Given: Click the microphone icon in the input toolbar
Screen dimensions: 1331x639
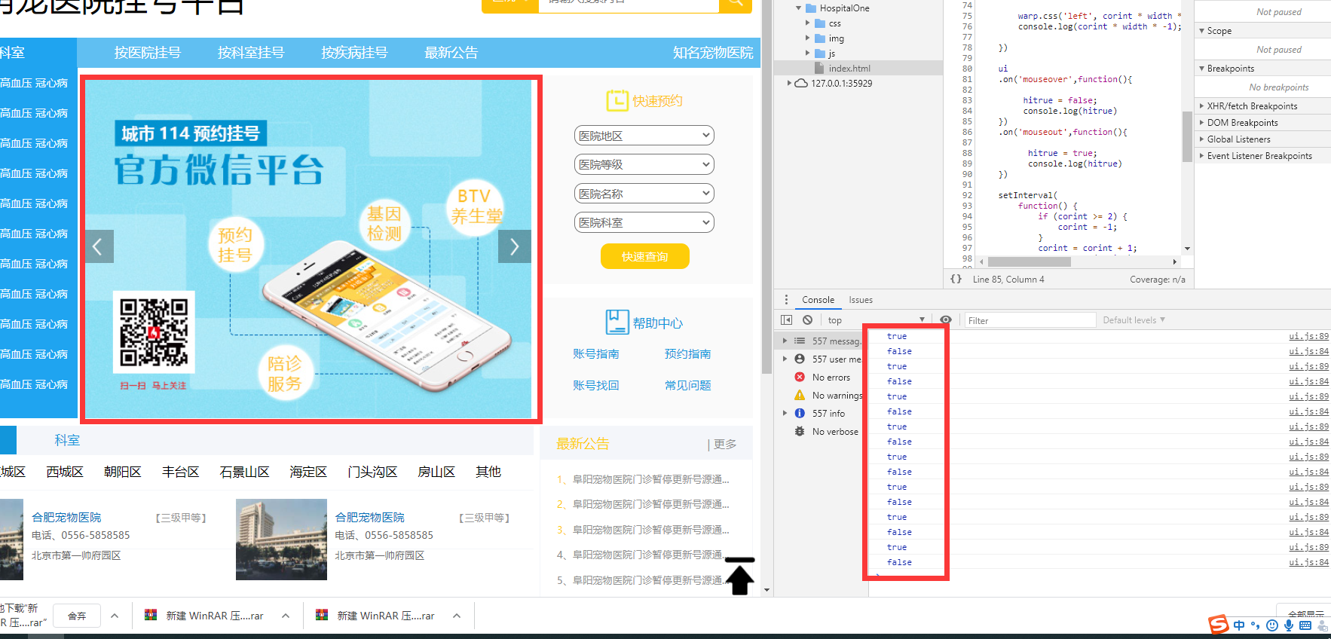Looking at the screenshot, I should click(1289, 625).
